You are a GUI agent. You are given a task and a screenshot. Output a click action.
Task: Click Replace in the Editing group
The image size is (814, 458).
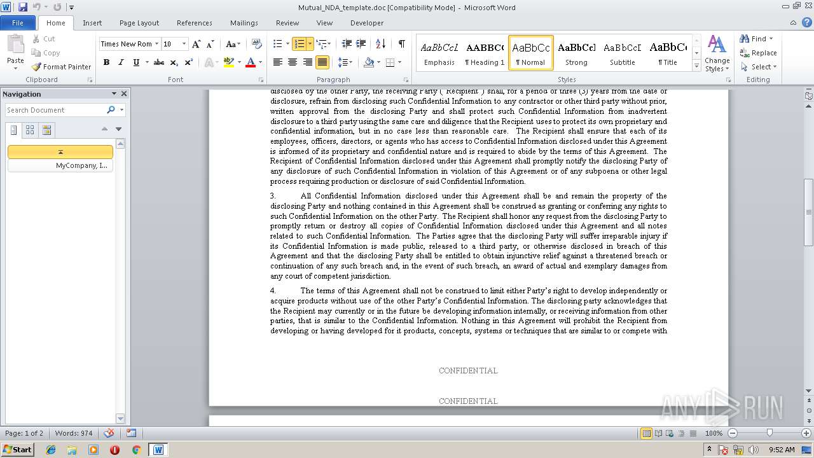(x=758, y=53)
